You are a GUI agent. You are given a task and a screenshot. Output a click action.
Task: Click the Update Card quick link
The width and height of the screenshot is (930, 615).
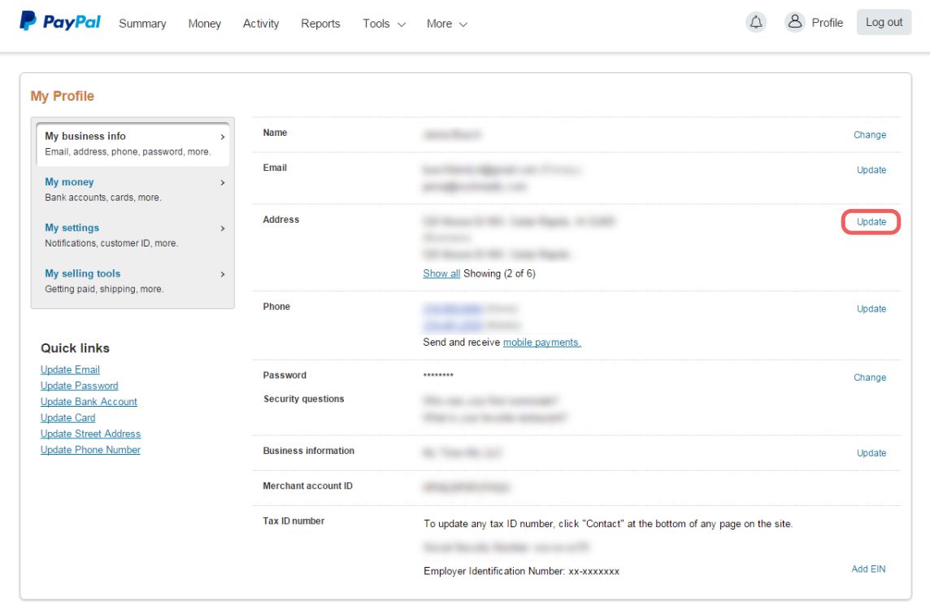coord(67,418)
